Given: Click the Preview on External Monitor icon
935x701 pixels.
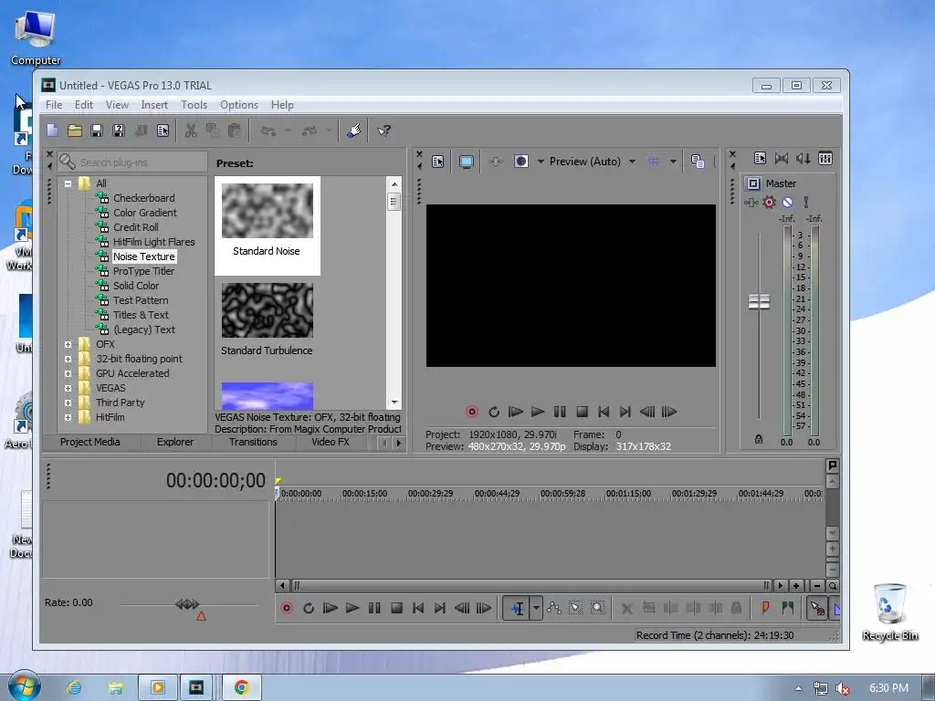Looking at the screenshot, I should pyautogui.click(x=467, y=162).
